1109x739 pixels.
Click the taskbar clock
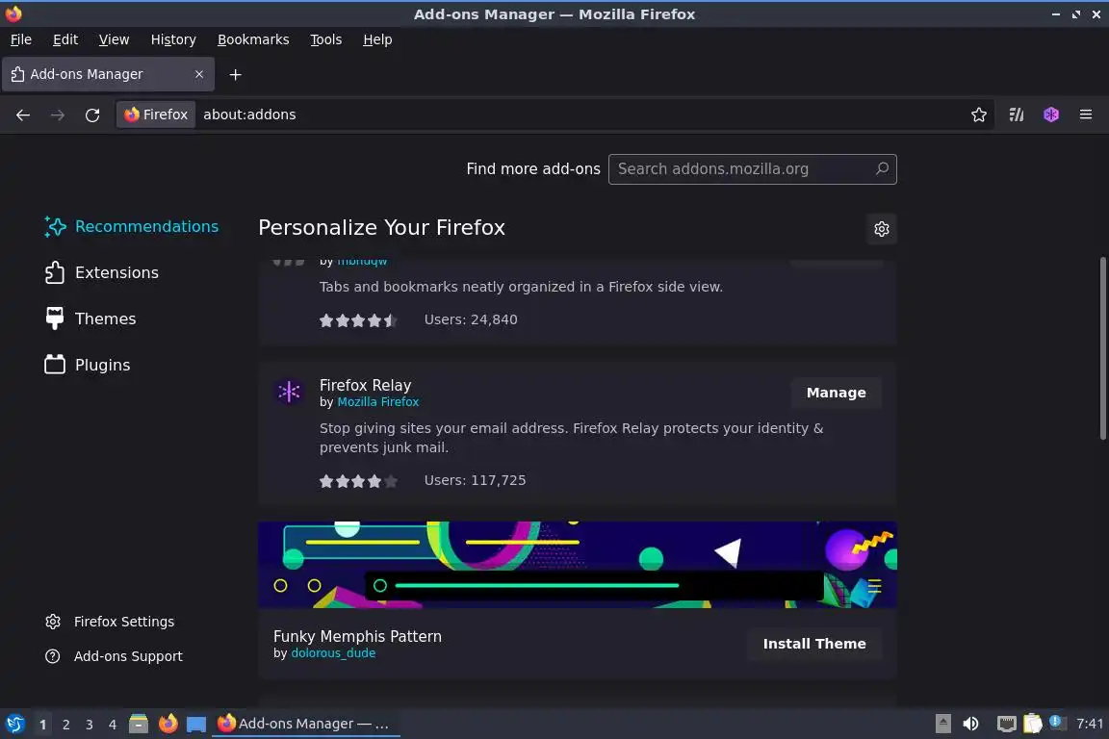[x=1089, y=724]
